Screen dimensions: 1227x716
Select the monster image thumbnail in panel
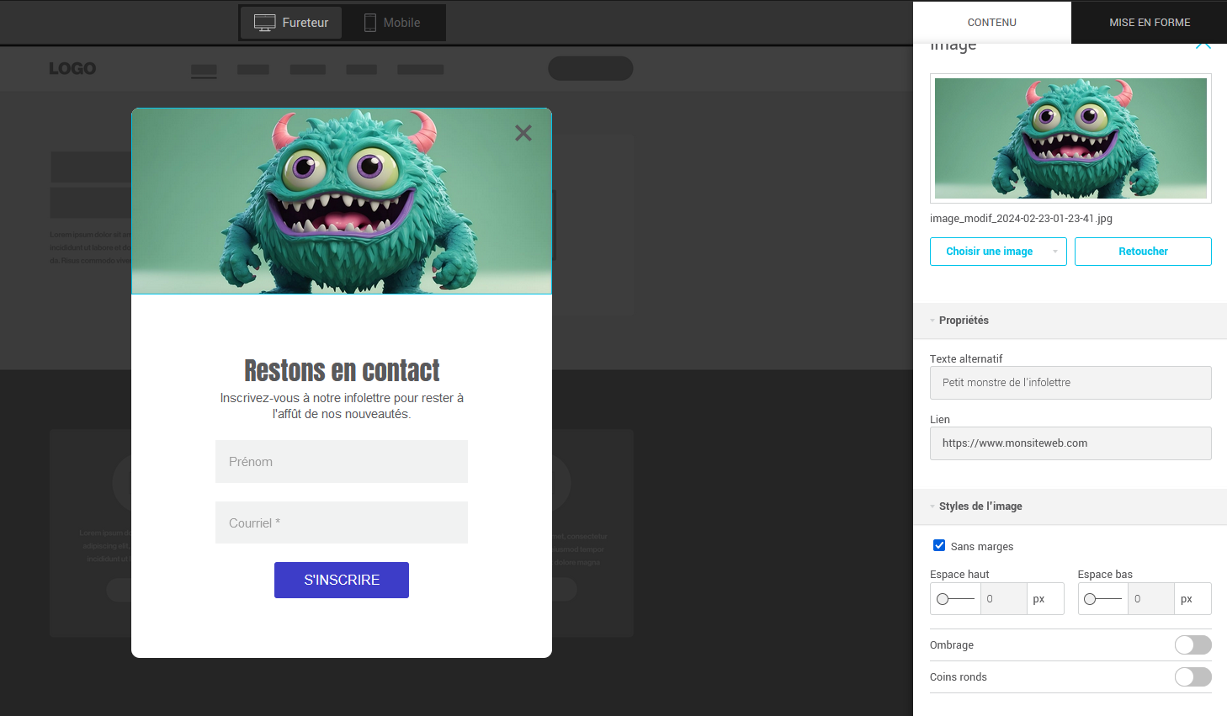click(x=1070, y=139)
